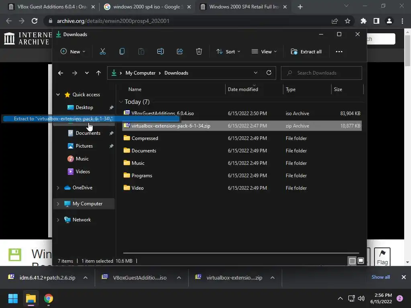The height and width of the screenshot is (308, 411).
Task: Expand Network tree node
Action: 58,220
